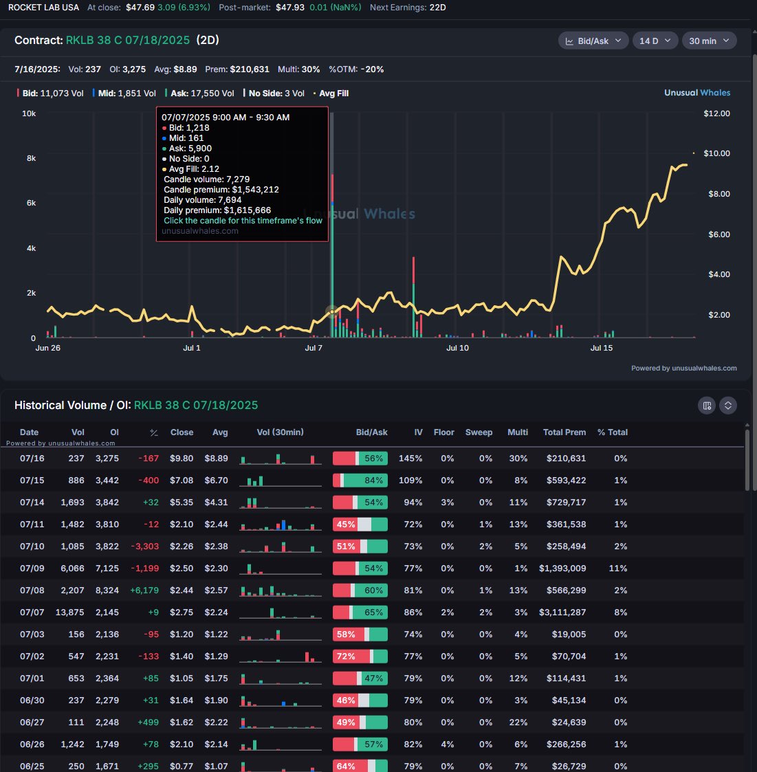The height and width of the screenshot is (772, 757).
Task: Sort table by the Avg column
Action: [x=220, y=432]
